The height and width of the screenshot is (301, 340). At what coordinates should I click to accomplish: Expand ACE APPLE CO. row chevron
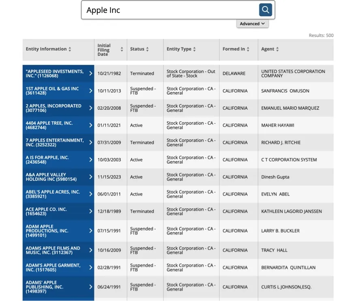[x=91, y=211]
